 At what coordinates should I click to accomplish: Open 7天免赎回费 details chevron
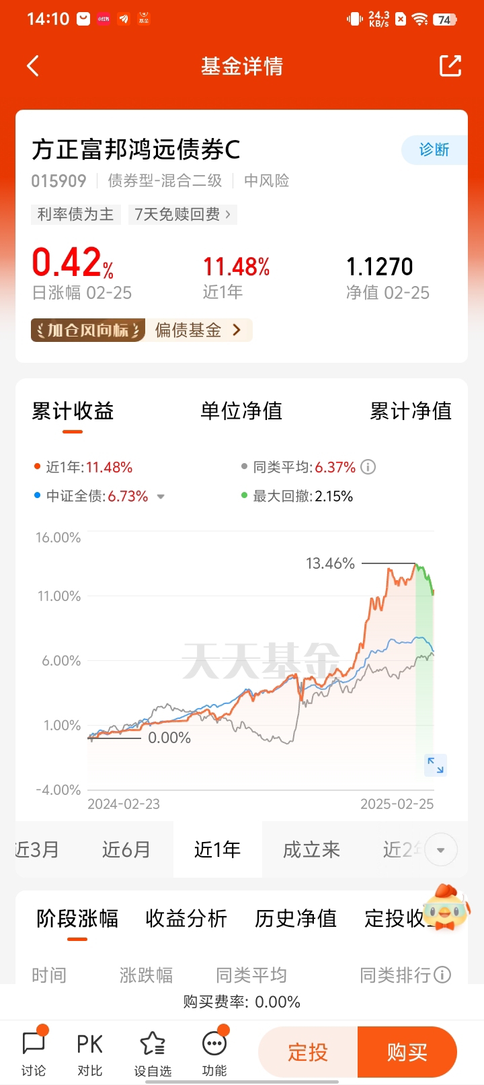pyautogui.click(x=229, y=215)
